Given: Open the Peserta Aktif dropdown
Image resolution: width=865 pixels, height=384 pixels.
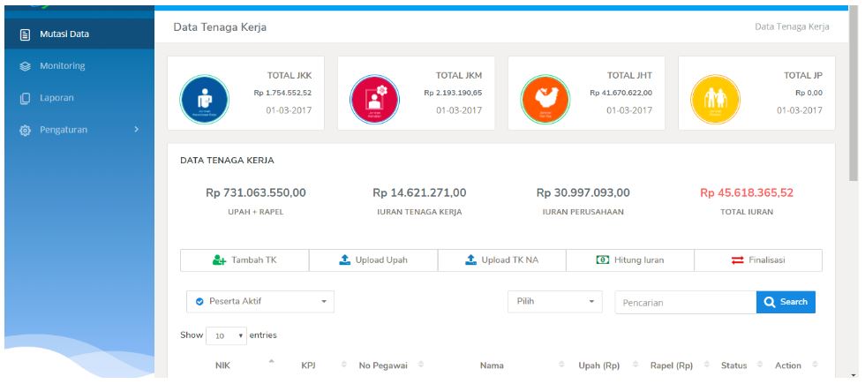Looking at the screenshot, I should point(260,302).
